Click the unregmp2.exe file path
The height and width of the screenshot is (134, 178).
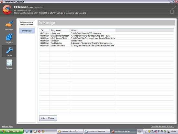[93, 38]
